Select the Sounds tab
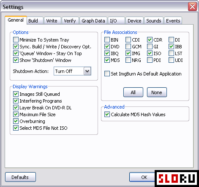Viewport: 199px width, 187px height. point(154,21)
